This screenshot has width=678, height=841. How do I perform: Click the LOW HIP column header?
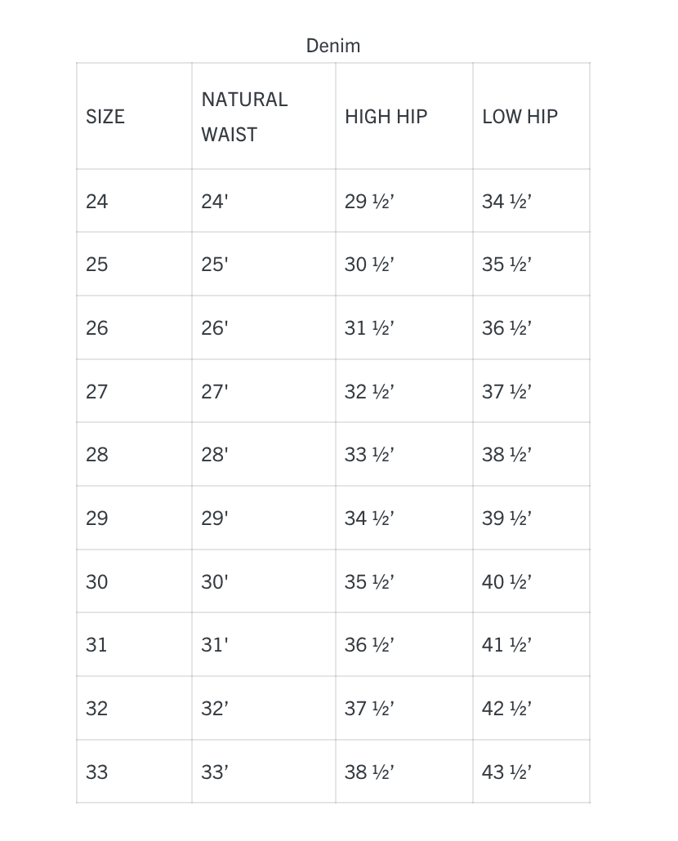click(520, 117)
